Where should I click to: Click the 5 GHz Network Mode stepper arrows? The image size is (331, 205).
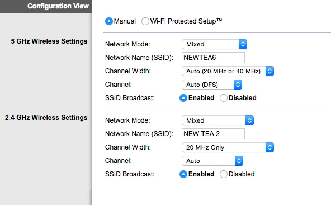pyautogui.click(x=243, y=44)
